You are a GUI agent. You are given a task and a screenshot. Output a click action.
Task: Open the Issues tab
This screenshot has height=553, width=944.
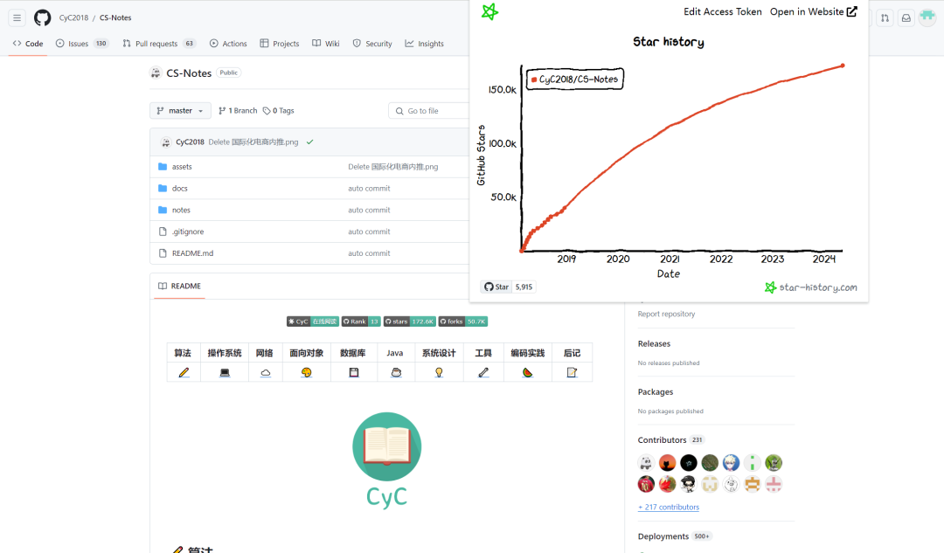tap(81, 44)
